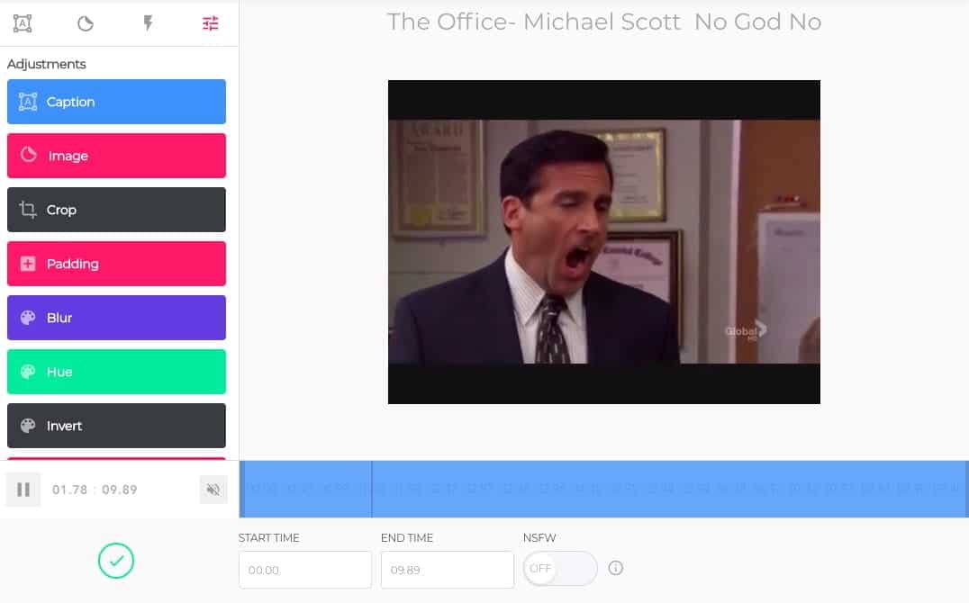969x603 pixels.
Task: Open the Caption adjustment
Action: [x=116, y=102]
